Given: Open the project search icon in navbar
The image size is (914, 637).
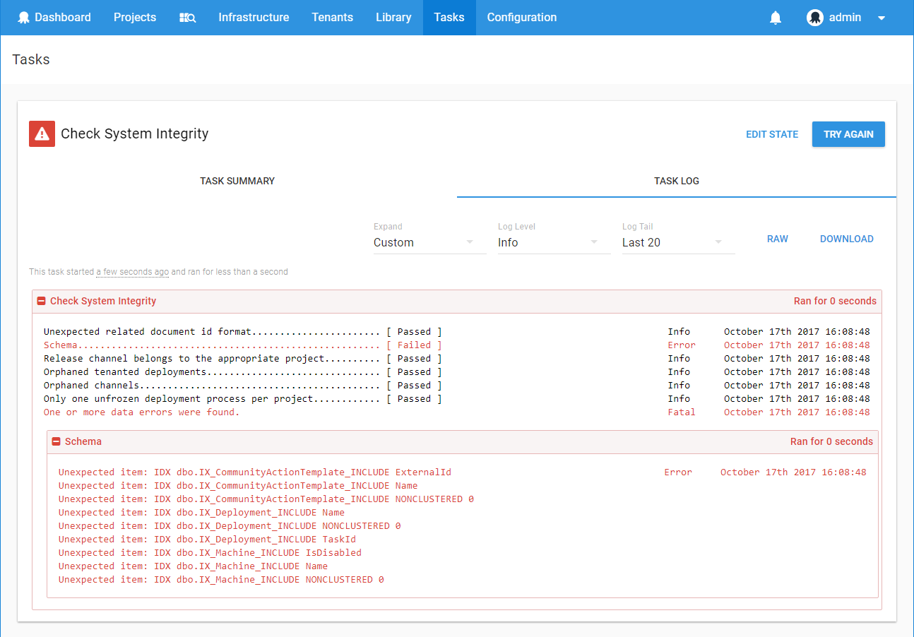Looking at the screenshot, I should pos(187,18).
